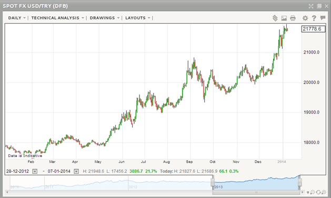Grab the left range handle of the navigator

(213, 182)
